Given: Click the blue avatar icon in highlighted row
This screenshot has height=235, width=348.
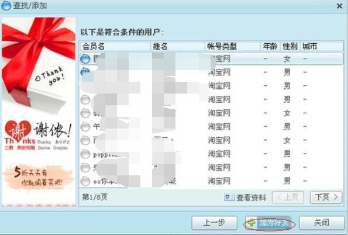Looking at the screenshot, I should click(85, 59).
